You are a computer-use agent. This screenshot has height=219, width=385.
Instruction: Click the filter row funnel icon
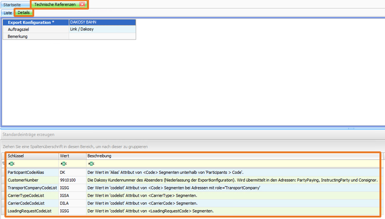pyautogui.click(x=4, y=163)
